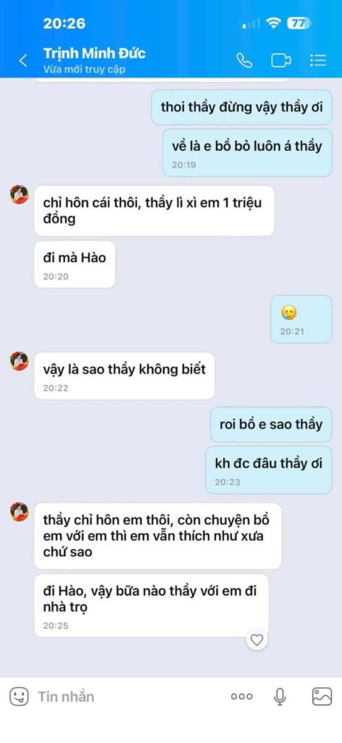This screenshot has height=743, width=342.
Task: Tap sender avatar beside 20:22 message
Action: [20, 361]
